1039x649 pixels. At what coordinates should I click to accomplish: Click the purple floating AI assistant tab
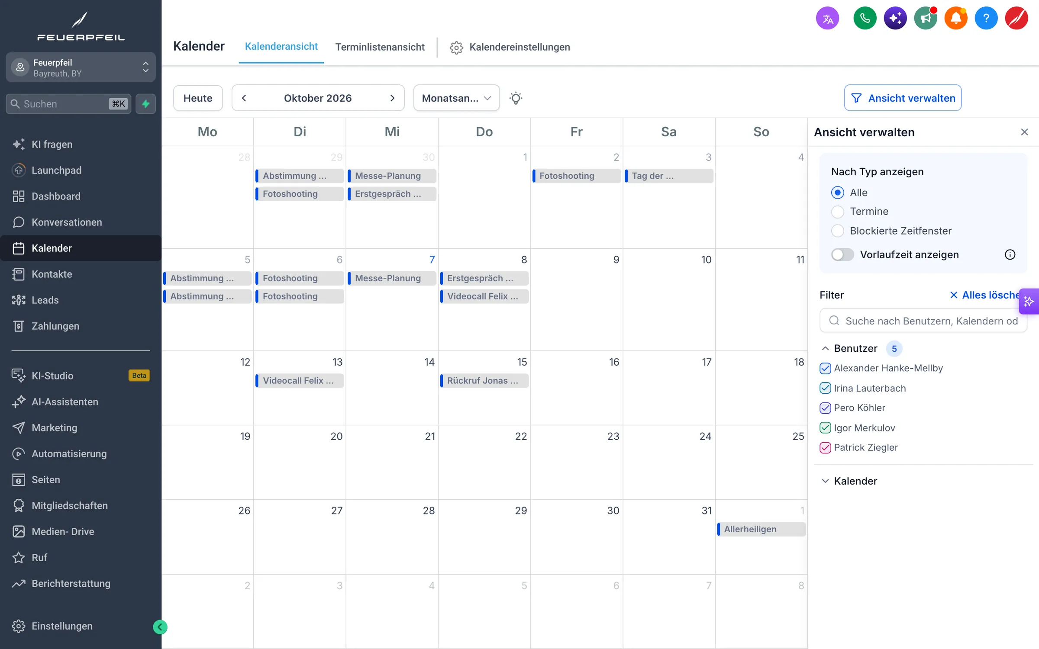click(1029, 301)
